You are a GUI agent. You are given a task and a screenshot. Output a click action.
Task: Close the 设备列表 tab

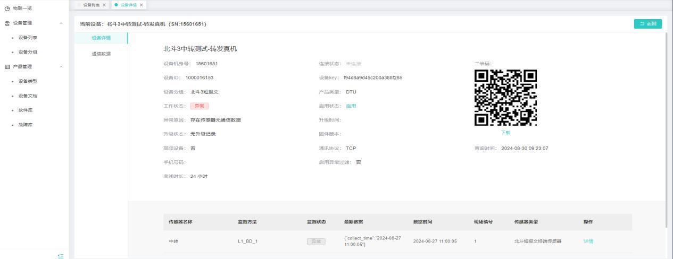click(x=104, y=5)
